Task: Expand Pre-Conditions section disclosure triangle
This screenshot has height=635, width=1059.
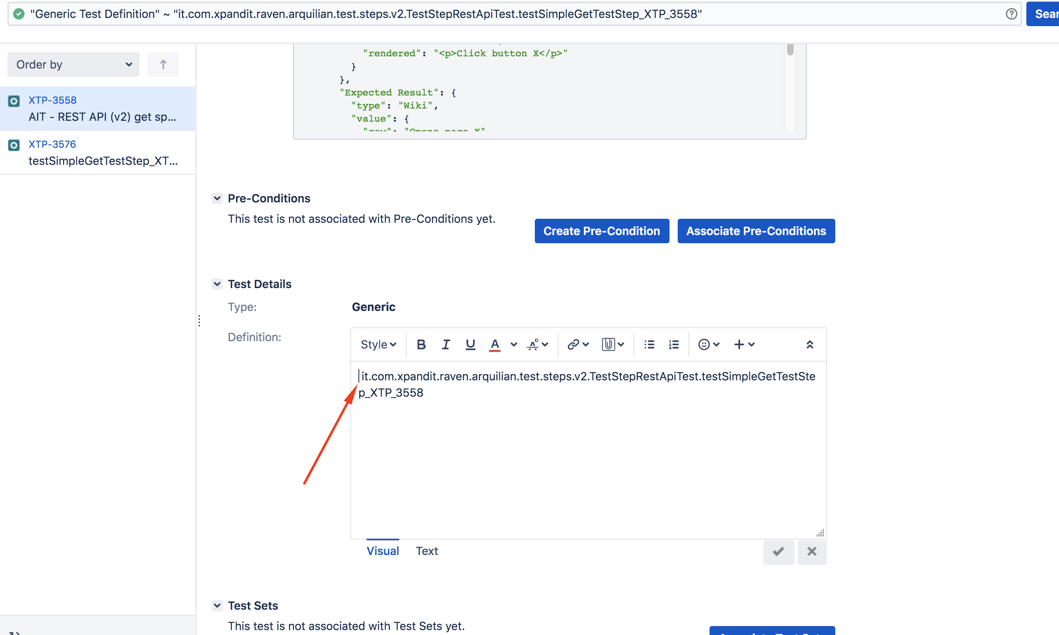Action: pos(217,198)
